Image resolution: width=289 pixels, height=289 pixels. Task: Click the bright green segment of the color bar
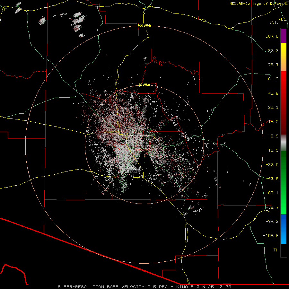284,182
